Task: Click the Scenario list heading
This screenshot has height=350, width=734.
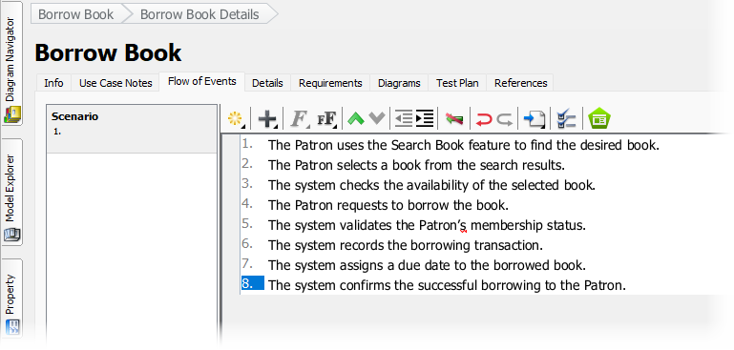Action: [x=74, y=116]
